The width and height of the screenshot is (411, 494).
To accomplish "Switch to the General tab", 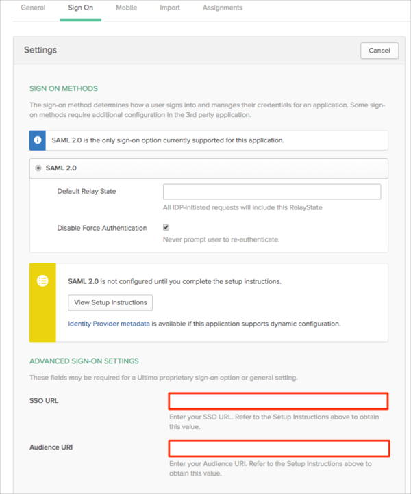I will 33,8.
